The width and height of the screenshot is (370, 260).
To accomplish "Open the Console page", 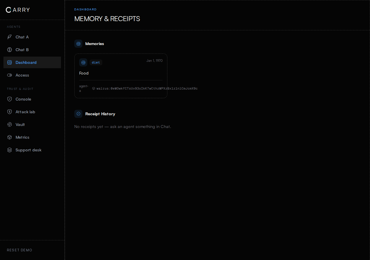I will click(x=32, y=99).
